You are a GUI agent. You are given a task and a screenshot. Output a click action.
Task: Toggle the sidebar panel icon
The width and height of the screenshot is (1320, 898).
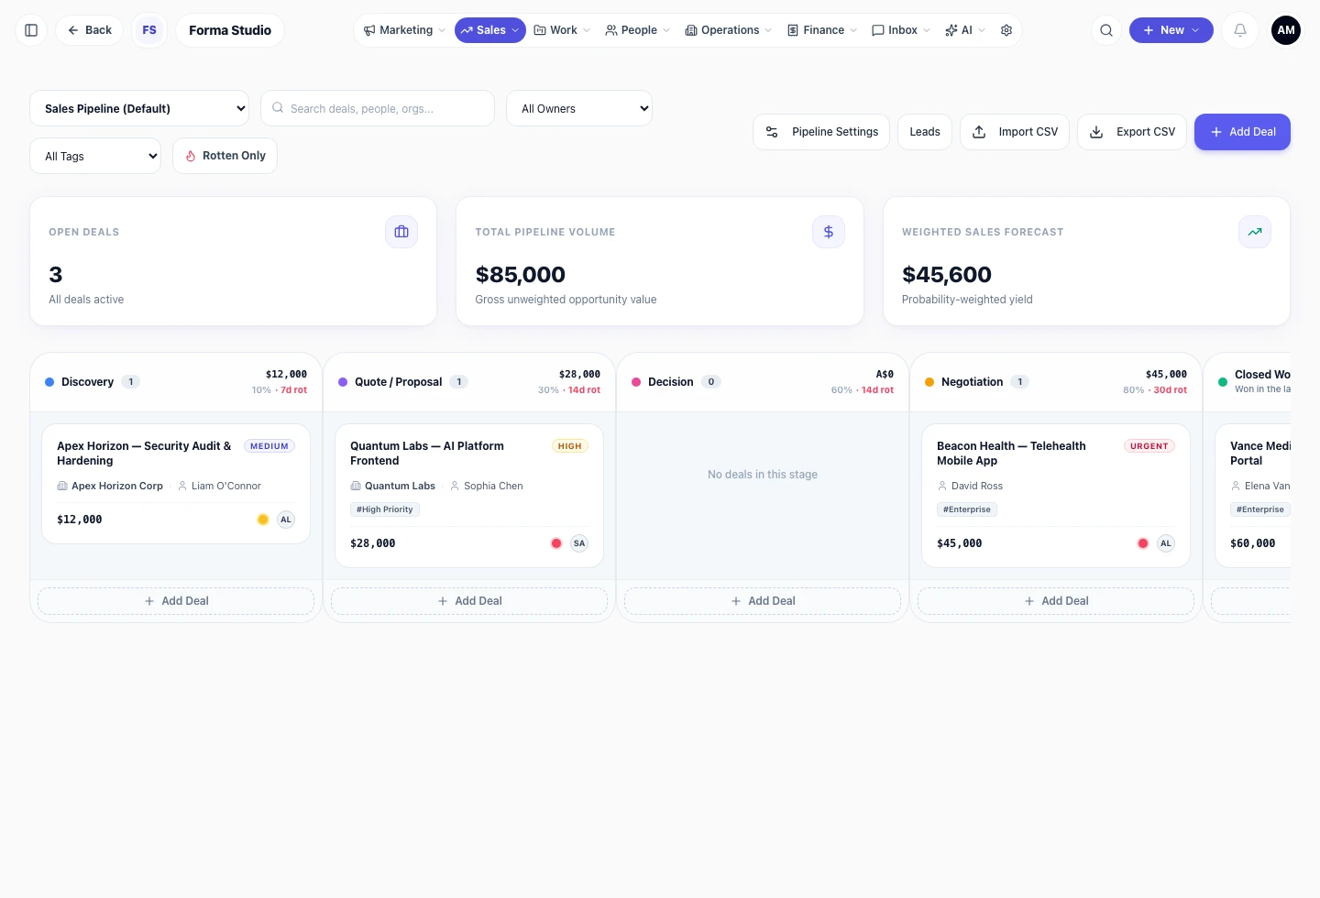[31, 30]
